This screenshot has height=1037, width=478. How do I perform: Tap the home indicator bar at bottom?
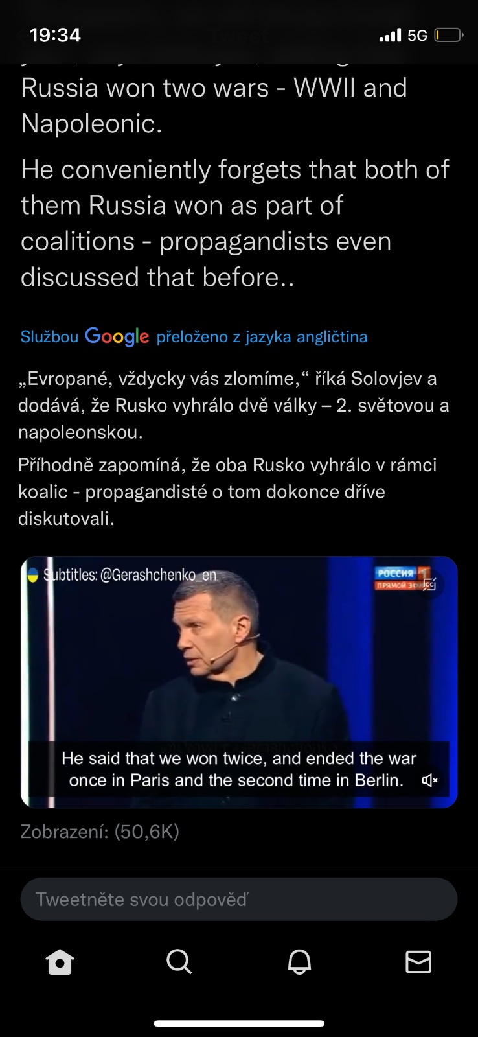point(239,1024)
